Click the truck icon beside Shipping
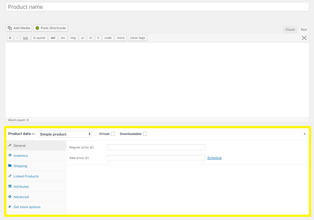This screenshot has width=314, height=220. (10, 166)
